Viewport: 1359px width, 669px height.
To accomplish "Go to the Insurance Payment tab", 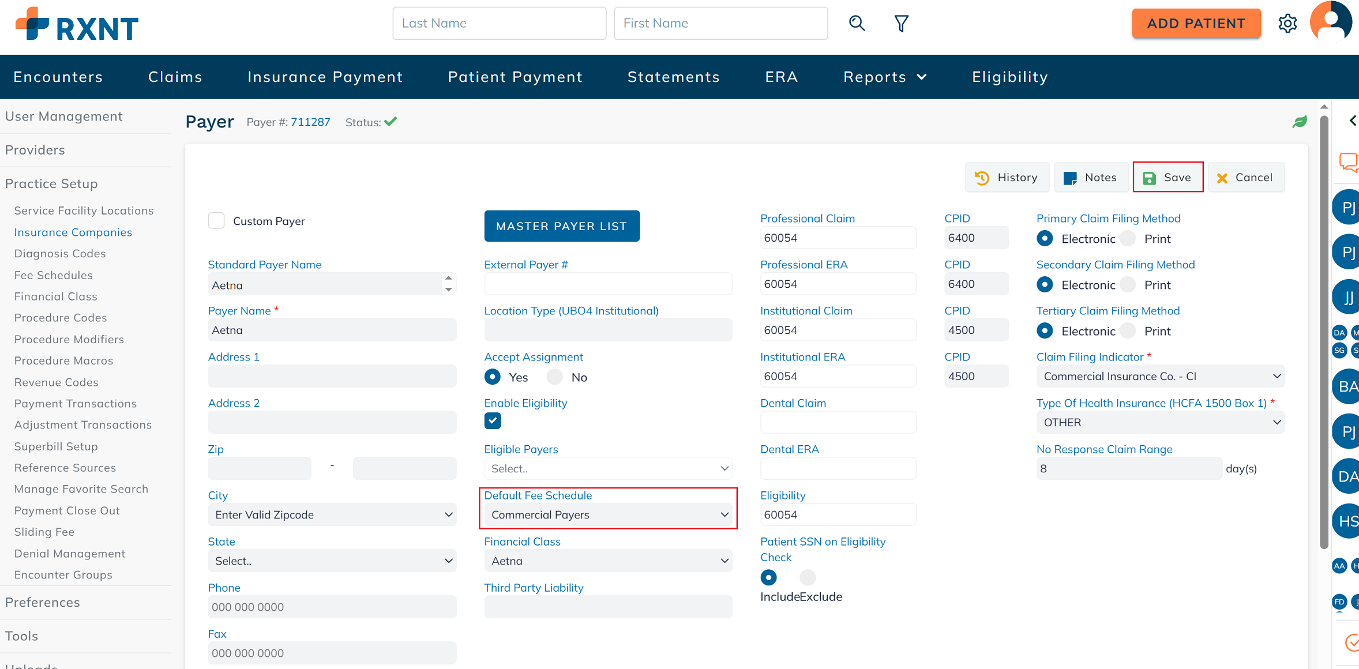I will pyautogui.click(x=325, y=77).
